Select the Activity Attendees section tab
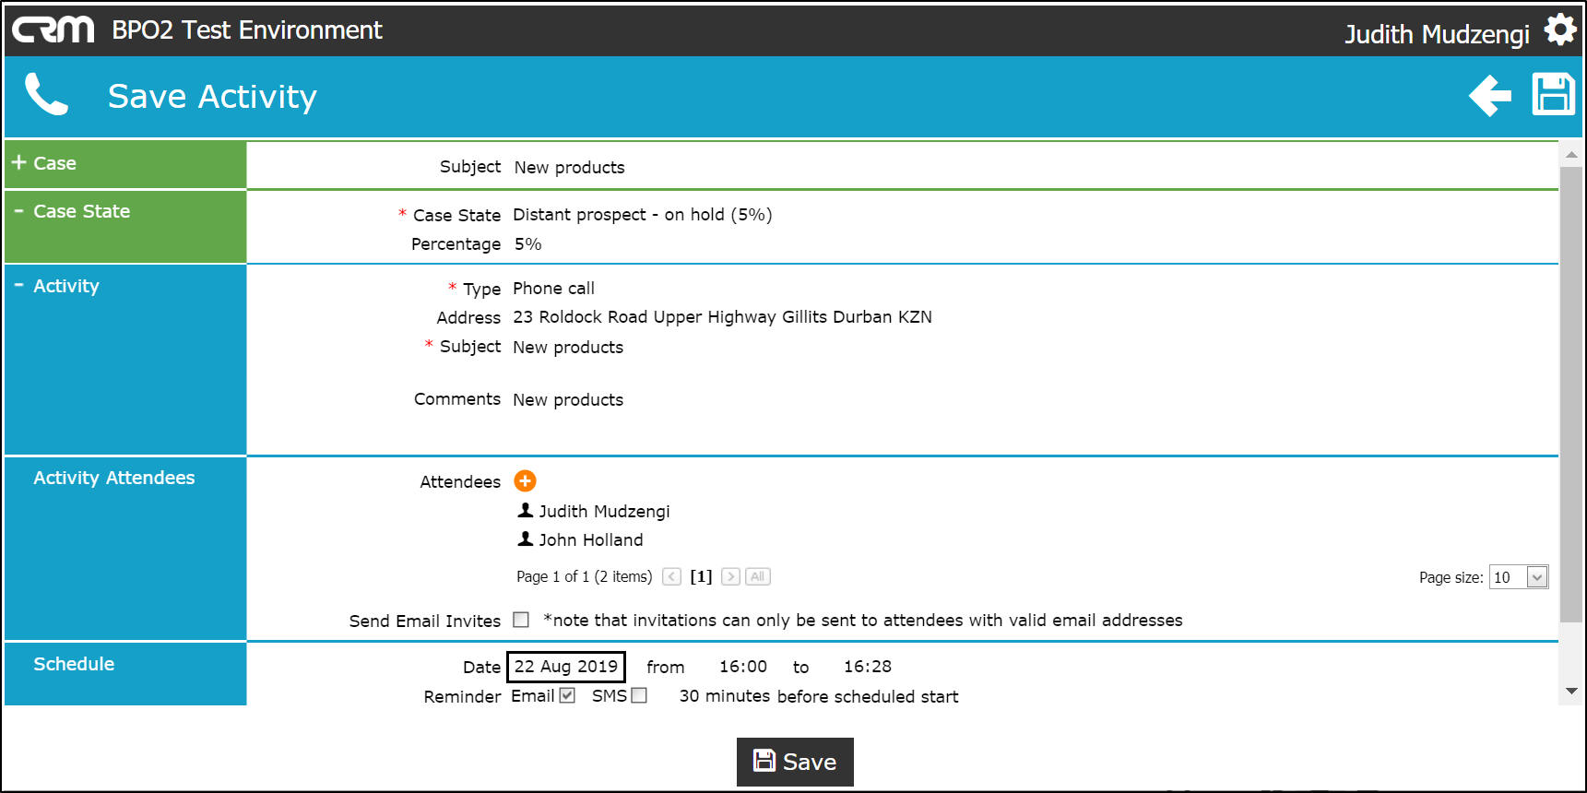The image size is (1587, 793). pos(113,478)
